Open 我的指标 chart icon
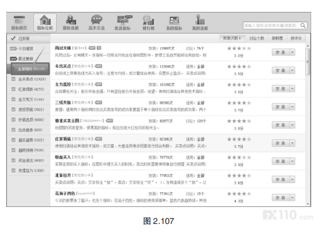Viewport: 331px width, 237px height. pyautogui.click(x=175, y=20)
